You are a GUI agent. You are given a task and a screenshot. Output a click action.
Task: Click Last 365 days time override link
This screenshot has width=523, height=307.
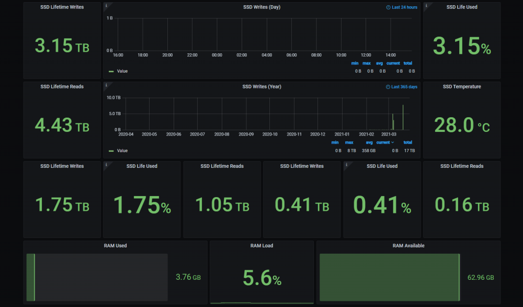(404, 87)
